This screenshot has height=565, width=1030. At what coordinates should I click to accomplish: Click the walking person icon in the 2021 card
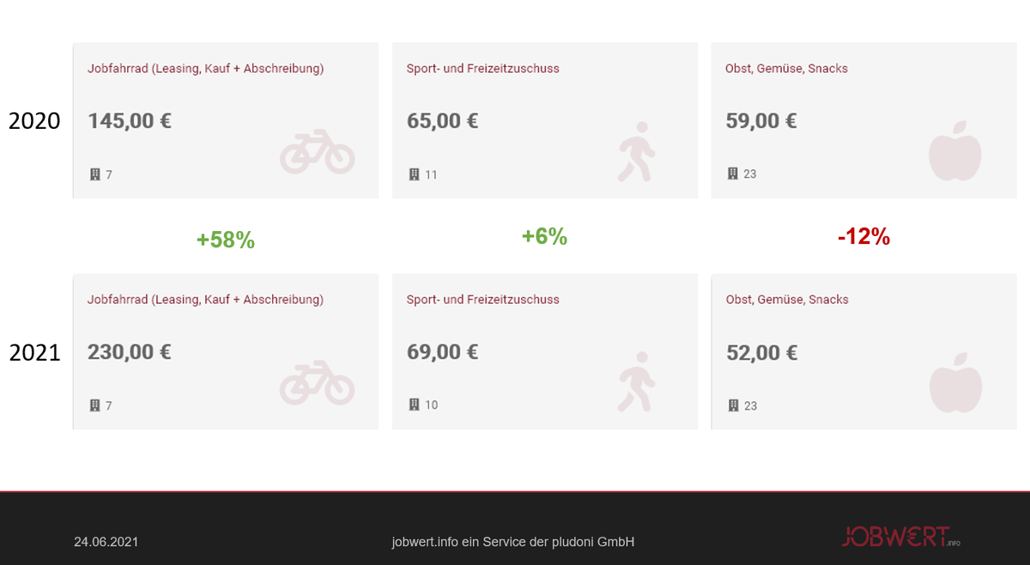pyautogui.click(x=636, y=382)
